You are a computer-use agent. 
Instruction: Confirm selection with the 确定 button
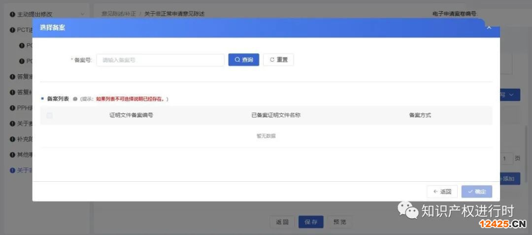476,192
